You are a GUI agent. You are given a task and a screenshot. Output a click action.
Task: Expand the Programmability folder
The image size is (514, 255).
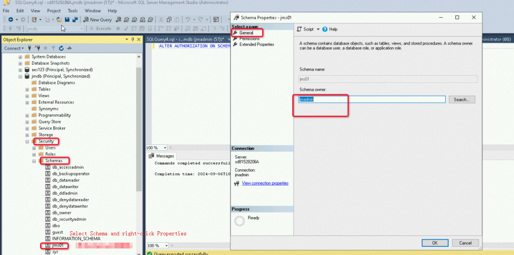[x=27, y=115]
